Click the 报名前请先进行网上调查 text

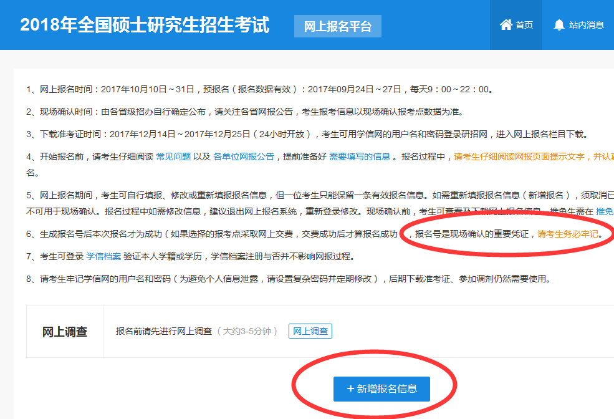164,331
